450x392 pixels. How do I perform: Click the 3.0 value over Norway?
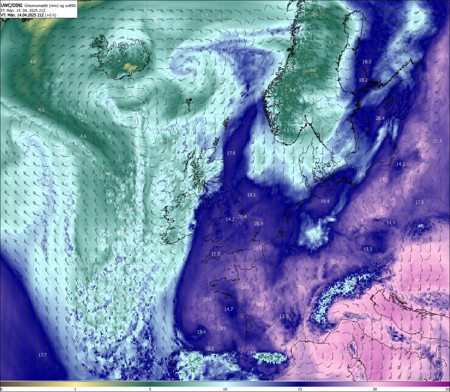(313, 70)
